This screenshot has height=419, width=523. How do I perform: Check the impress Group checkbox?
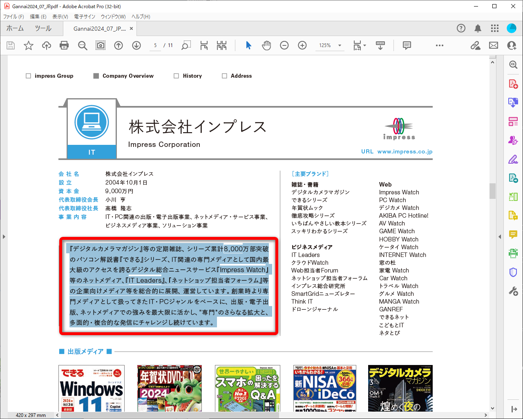click(28, 76)
